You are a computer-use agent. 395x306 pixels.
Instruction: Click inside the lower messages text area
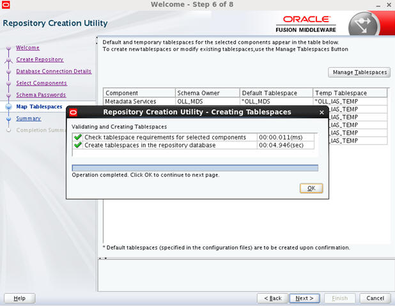[x=245, y=275]
